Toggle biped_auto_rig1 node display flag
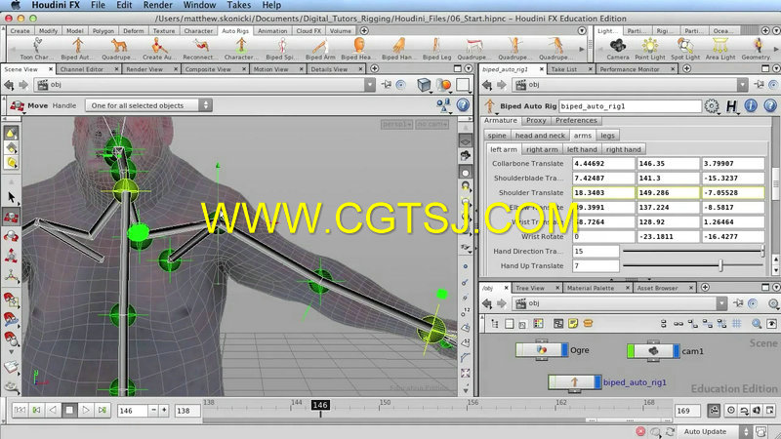The image size is (781, 439). tap(597, 382)
